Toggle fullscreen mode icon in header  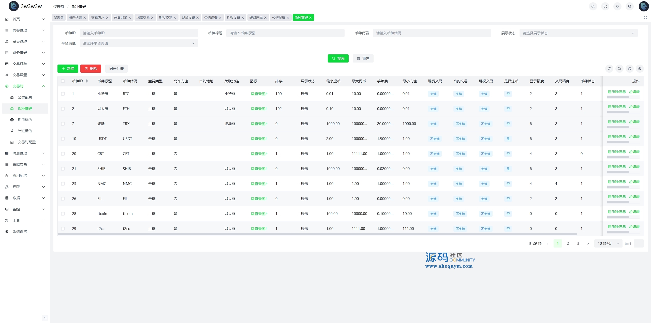[x=605, y=6]
